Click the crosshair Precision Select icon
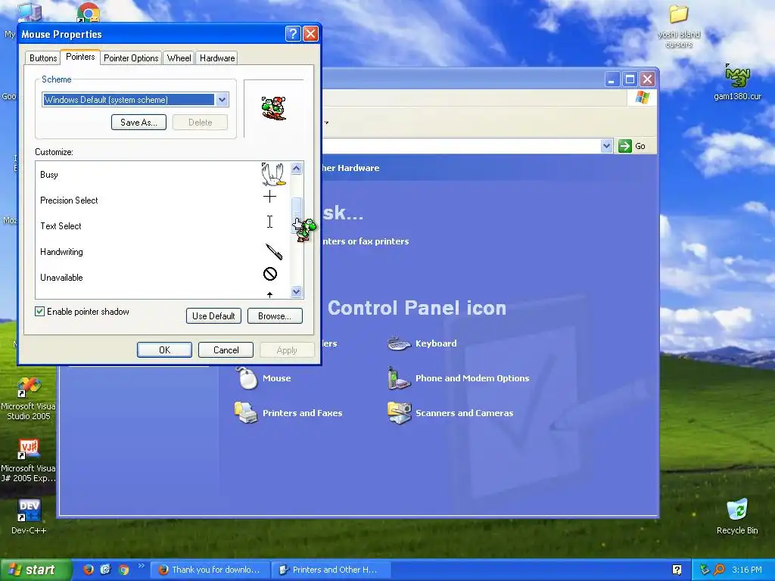775x581 pixels. pyautogui.click(x=270, y=197)
